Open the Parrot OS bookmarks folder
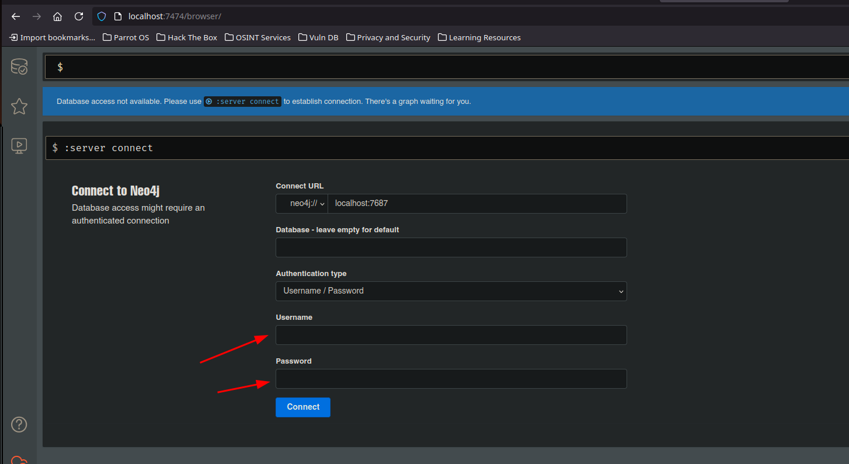The image size is (849, 464). click(126, 37)
